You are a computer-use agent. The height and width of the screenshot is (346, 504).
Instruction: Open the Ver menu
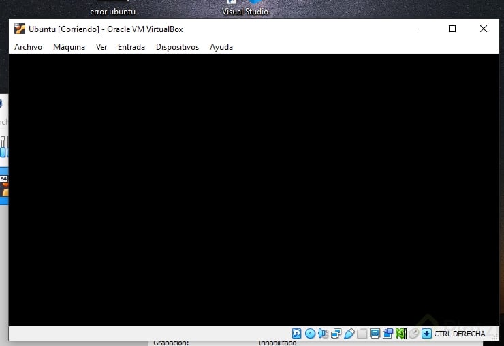click(101, 47)
